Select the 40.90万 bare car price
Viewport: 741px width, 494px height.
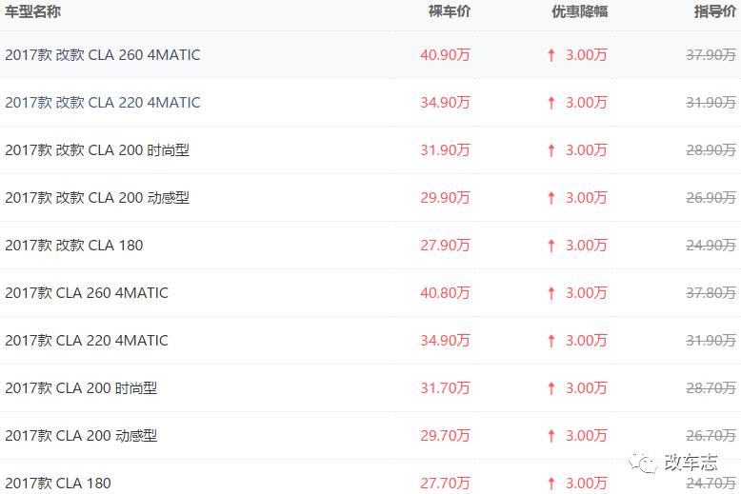[x=445, y=55]
